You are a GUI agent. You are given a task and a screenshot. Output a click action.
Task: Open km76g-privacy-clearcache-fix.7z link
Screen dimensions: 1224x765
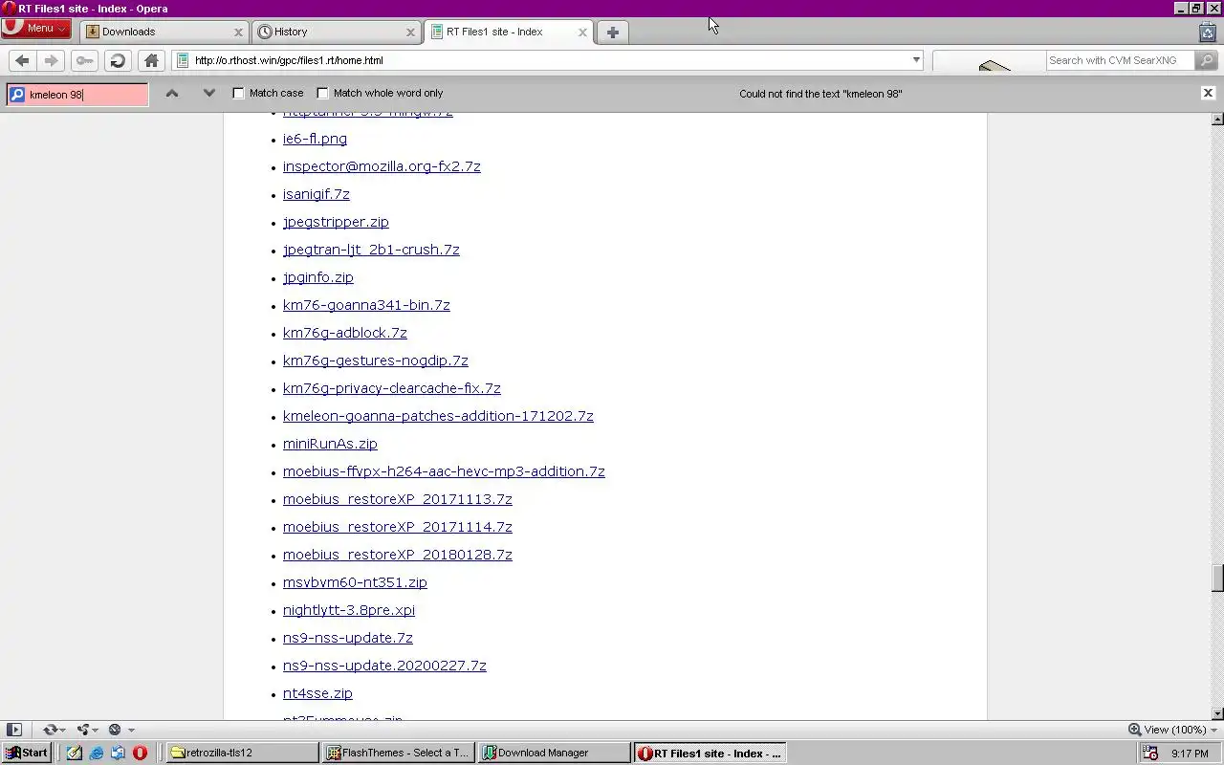coord(392,388)
